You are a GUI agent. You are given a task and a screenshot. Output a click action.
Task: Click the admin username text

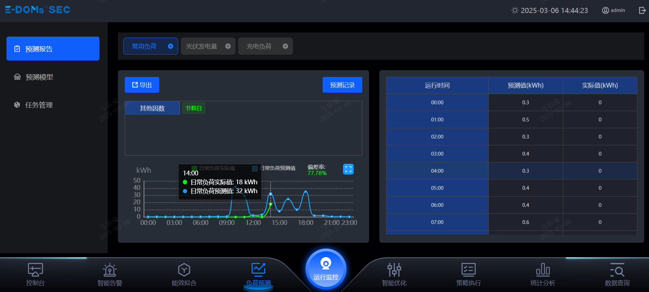[x=618, y=10]
